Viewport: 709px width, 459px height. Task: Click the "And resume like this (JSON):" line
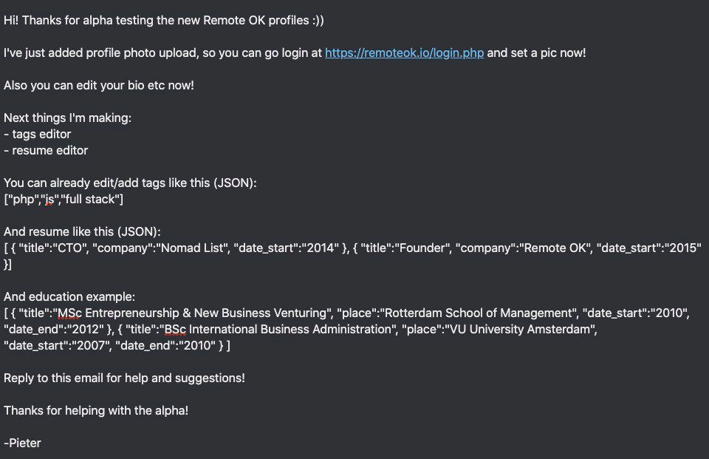click(x=82, y=232)
